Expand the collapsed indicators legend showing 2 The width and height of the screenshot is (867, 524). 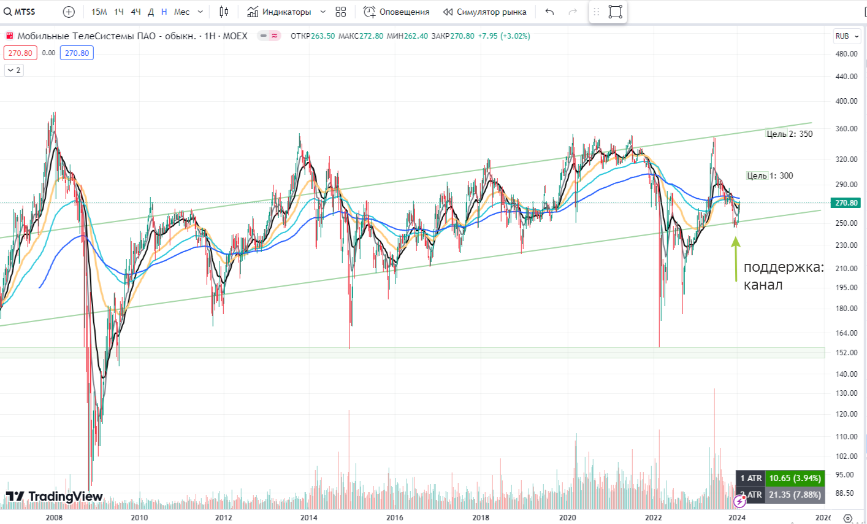(x=13, y=71)
